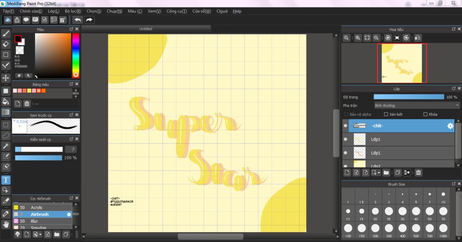
Task: Select the Bucket fill tool
Action: (x=5, y=101)
